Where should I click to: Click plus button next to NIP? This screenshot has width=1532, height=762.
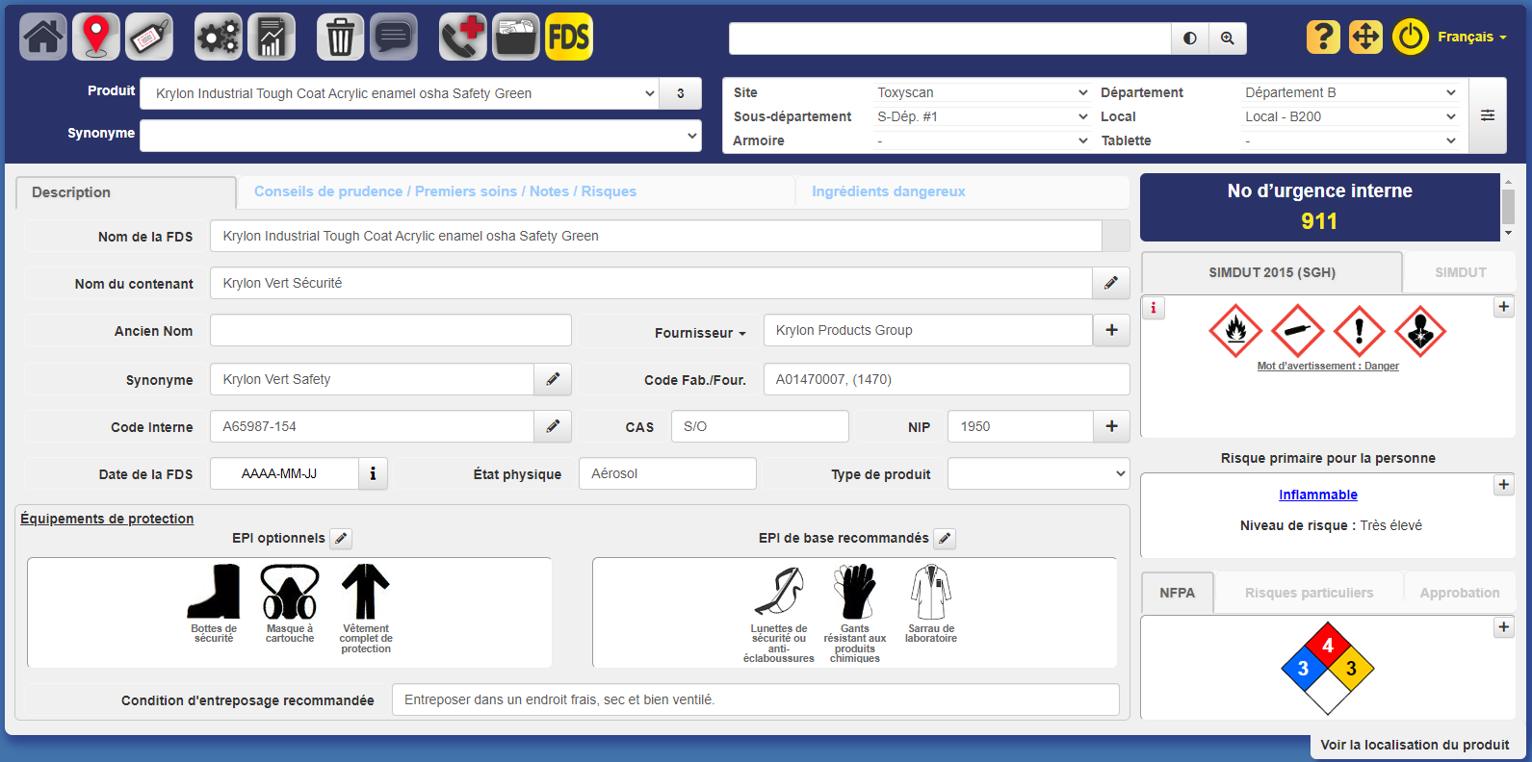click(1111, 426)
